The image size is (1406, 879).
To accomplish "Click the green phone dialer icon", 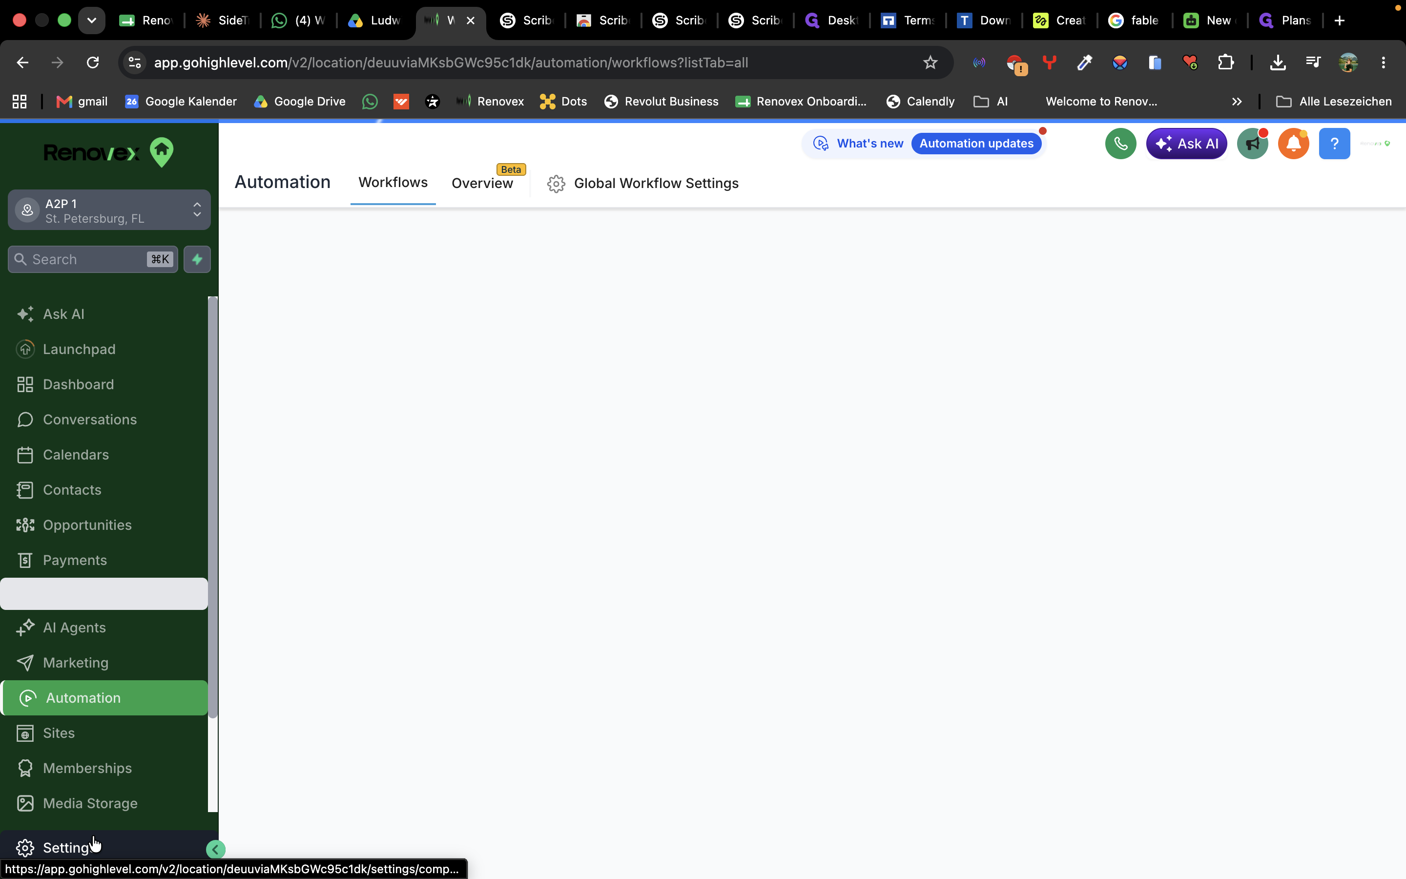I will tap(1120, 144).
